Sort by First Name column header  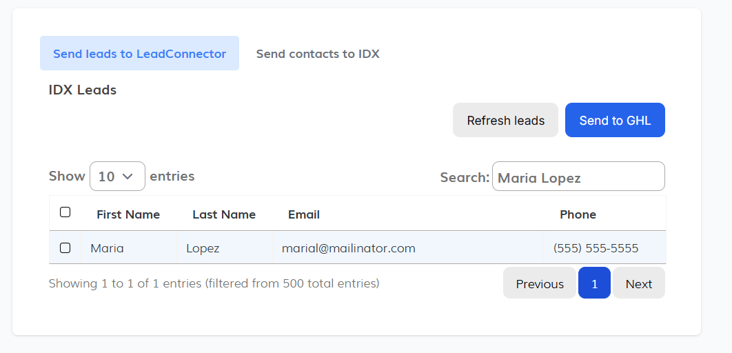(128, 214)
